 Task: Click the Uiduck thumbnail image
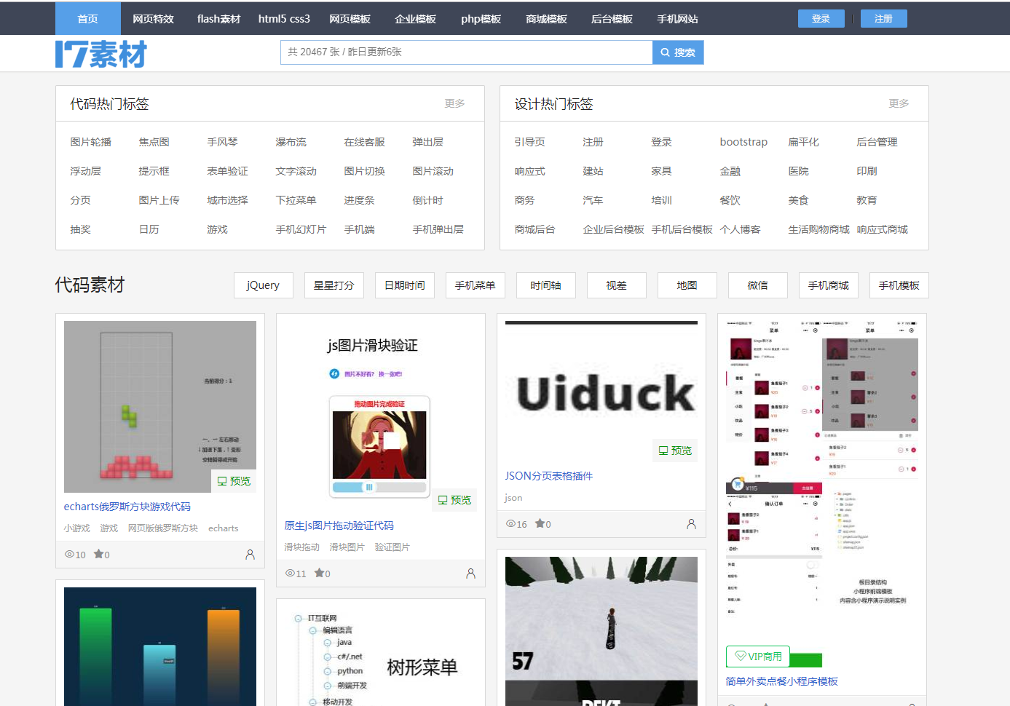(601, 392)
